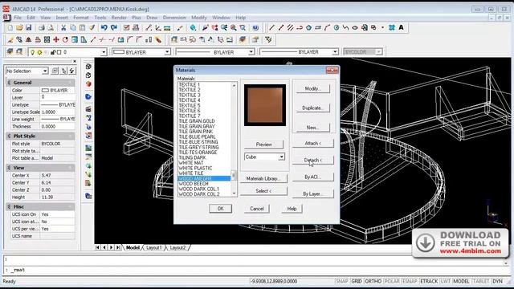The height and width of the screenshot is (289, 514).
Task: Click the Match Properties brush icon
Action: [92, 28]
